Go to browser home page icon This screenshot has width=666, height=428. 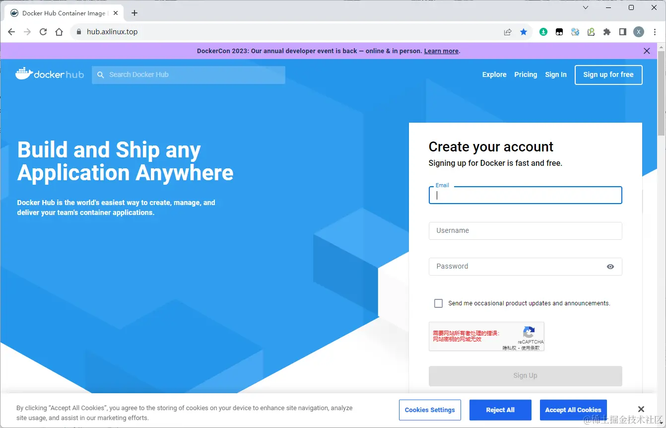coord(59,32)
